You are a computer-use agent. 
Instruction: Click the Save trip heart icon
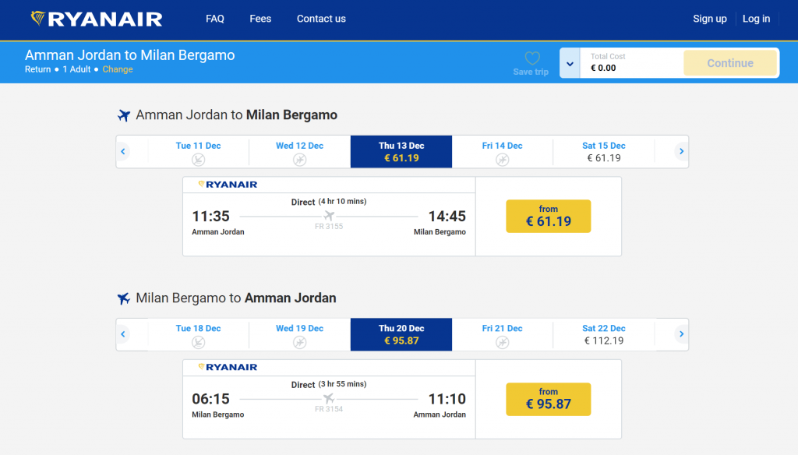click(532, 58)
